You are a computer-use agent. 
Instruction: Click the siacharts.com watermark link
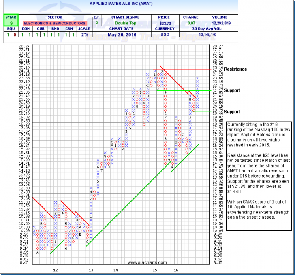click(142, 262)
